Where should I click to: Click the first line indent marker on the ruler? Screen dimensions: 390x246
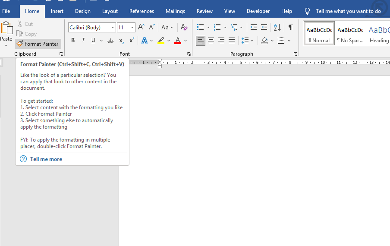point(160,60)
